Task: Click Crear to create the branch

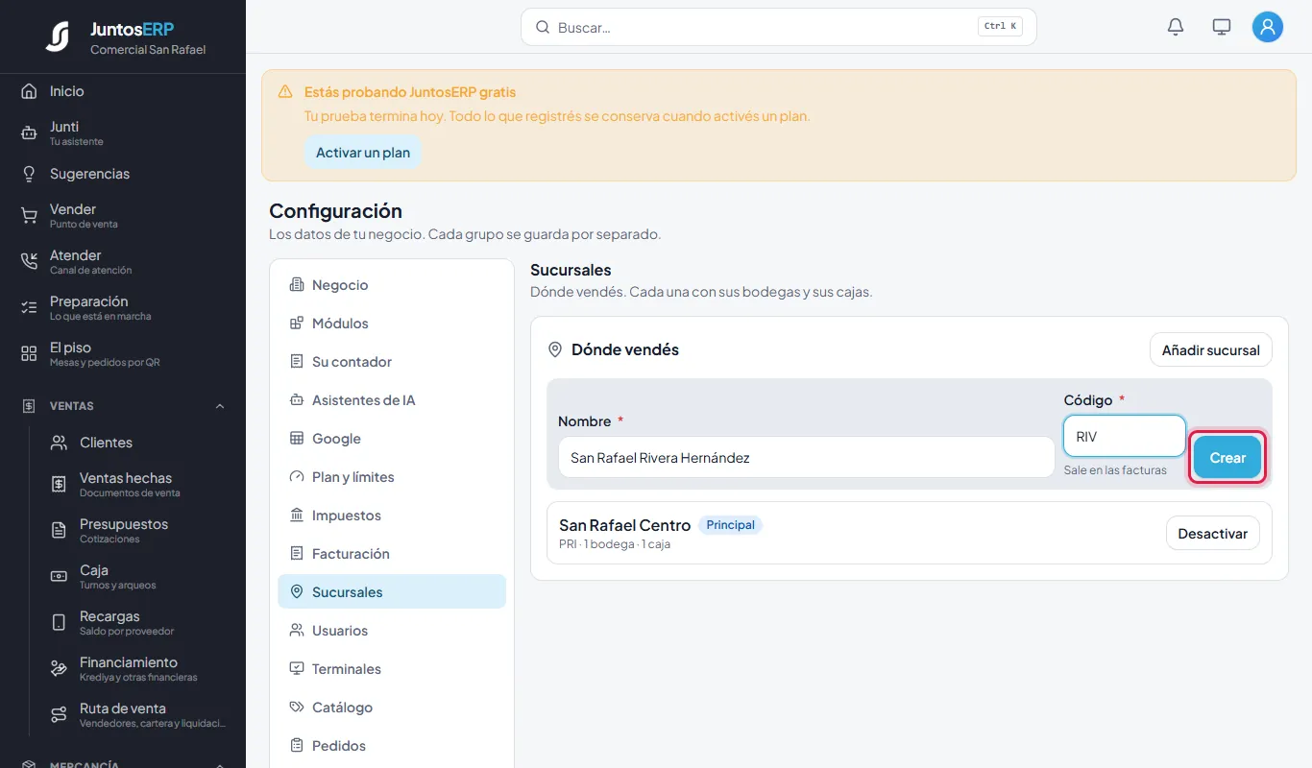Action: pyautogui.click(x=1227, y=458)
